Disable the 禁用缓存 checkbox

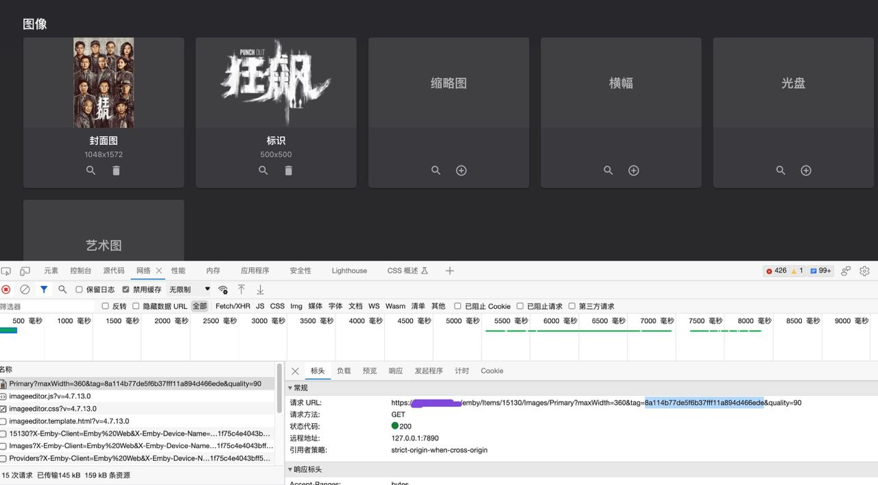[x=126, y=289]
